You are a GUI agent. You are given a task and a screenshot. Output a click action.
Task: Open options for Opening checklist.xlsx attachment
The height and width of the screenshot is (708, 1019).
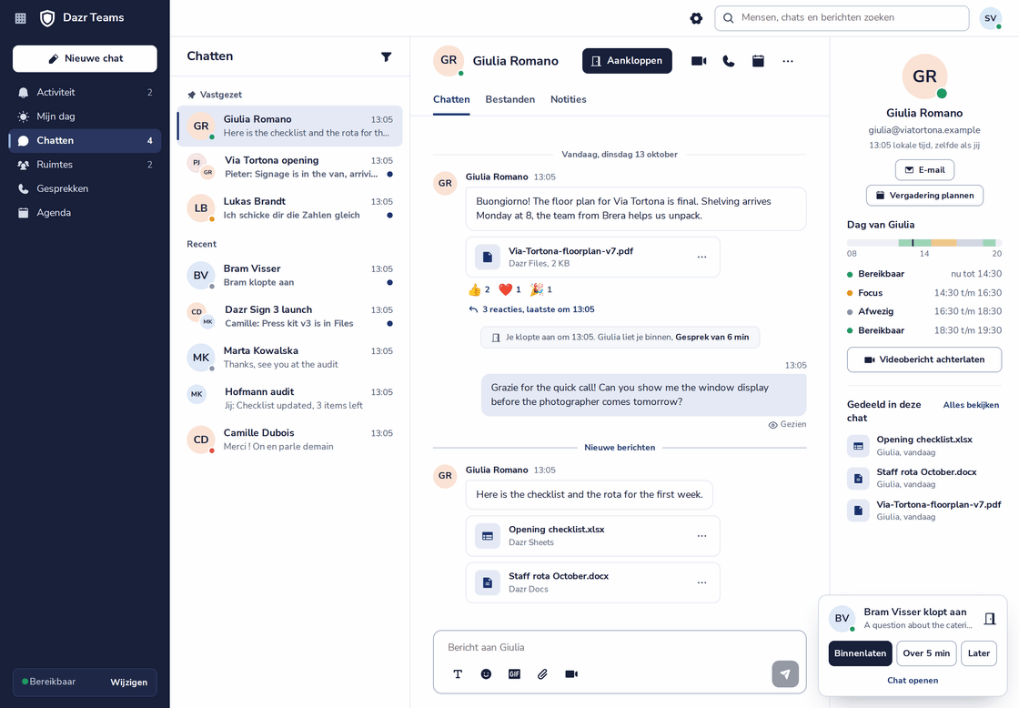(x=701, y=536)
